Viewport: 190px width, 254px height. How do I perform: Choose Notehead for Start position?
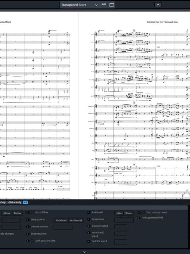(61, 220)
